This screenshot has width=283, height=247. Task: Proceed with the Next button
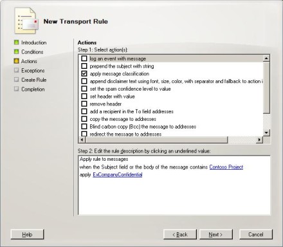(x=216, y=234)
